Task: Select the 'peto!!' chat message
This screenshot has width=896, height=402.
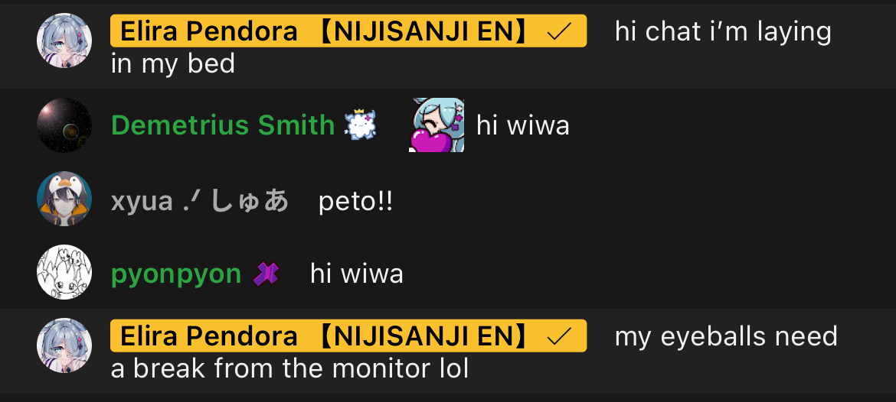Action: click(355, 202)
